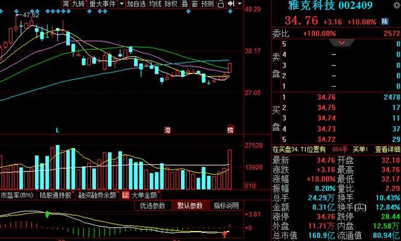Open the 查看详细 link in order panel

[387, 149]
